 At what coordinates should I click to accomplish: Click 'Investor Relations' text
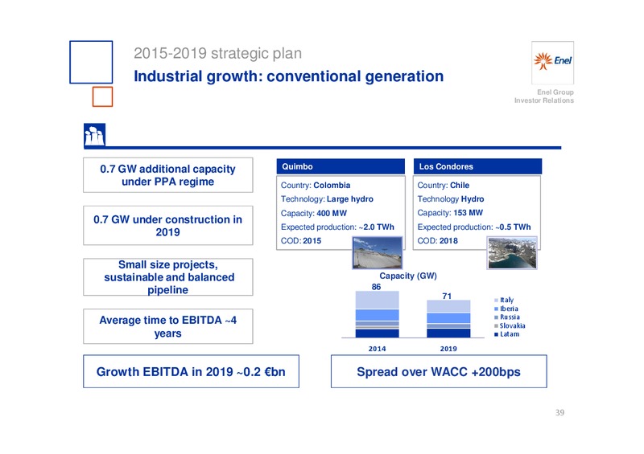pyautogui.click(x=544, y=100)
